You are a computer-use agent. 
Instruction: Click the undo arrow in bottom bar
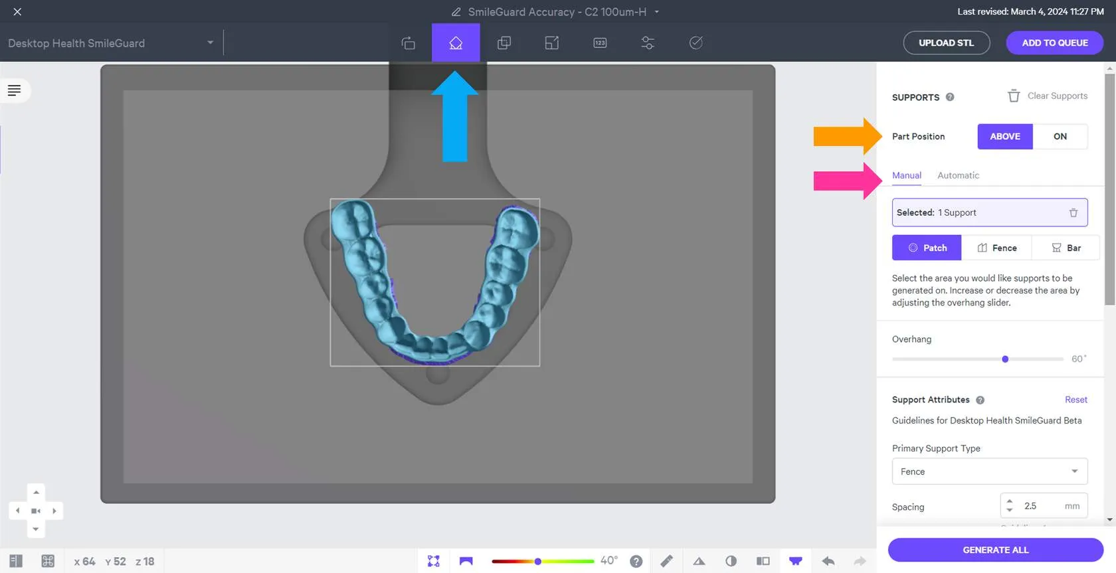[828, 561]
